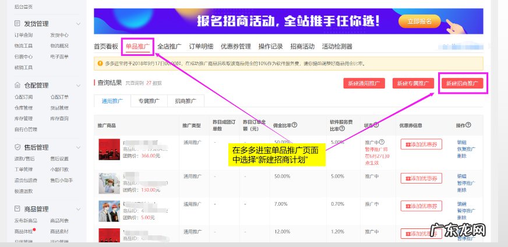
Task: Add a coupon for the 366.00元 product
Action: click(421, 144)
